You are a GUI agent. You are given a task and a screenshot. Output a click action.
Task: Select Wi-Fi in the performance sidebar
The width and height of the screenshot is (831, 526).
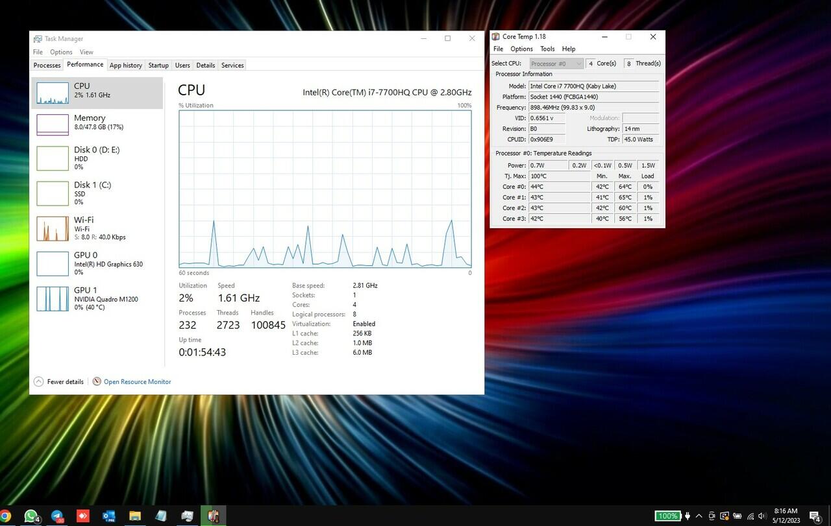click(97, 228)
